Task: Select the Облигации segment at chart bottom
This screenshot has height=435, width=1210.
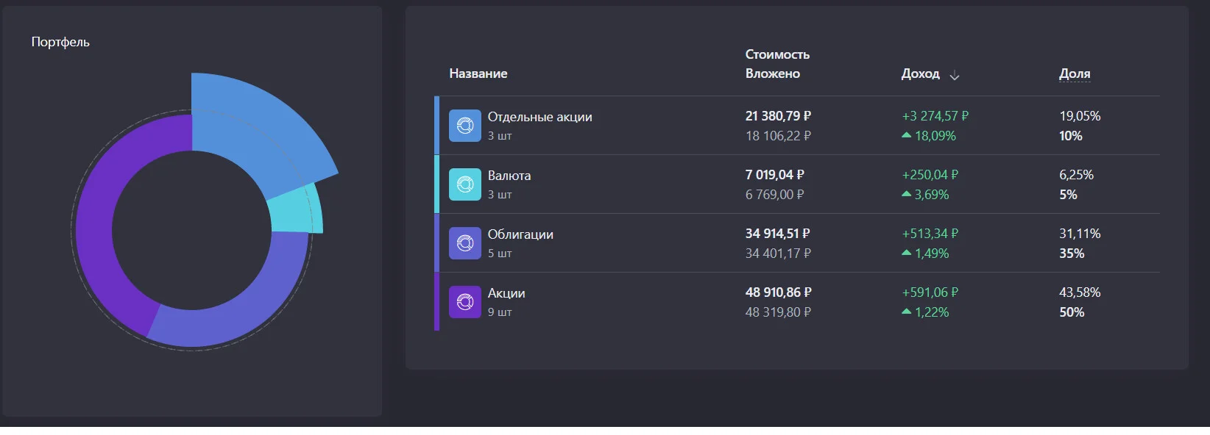Action: coord(236,301)
